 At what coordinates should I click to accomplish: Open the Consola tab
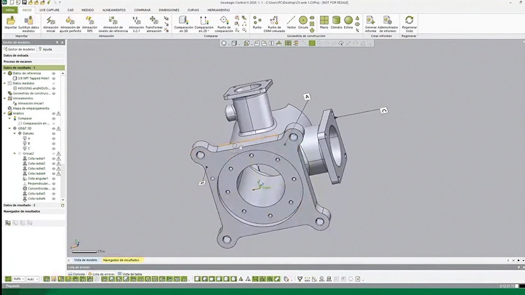76,274
